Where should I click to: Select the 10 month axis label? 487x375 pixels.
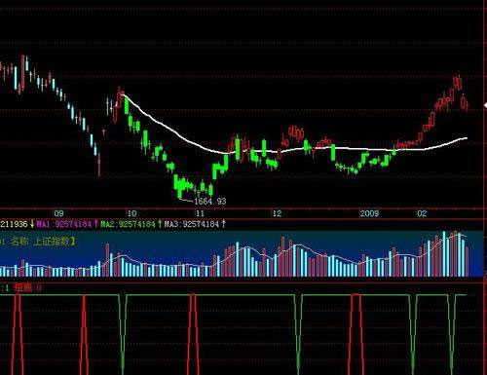(x=131, y=213)
